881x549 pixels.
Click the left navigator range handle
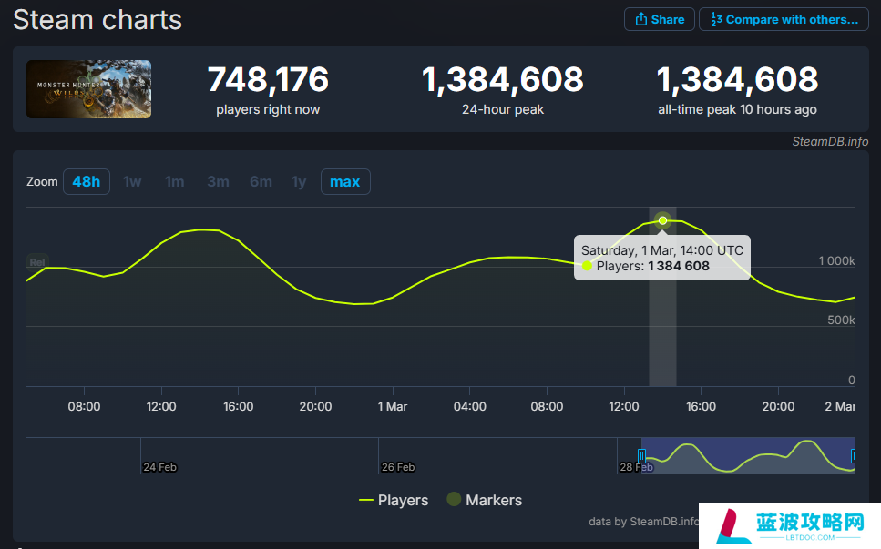tap(641, 456)
